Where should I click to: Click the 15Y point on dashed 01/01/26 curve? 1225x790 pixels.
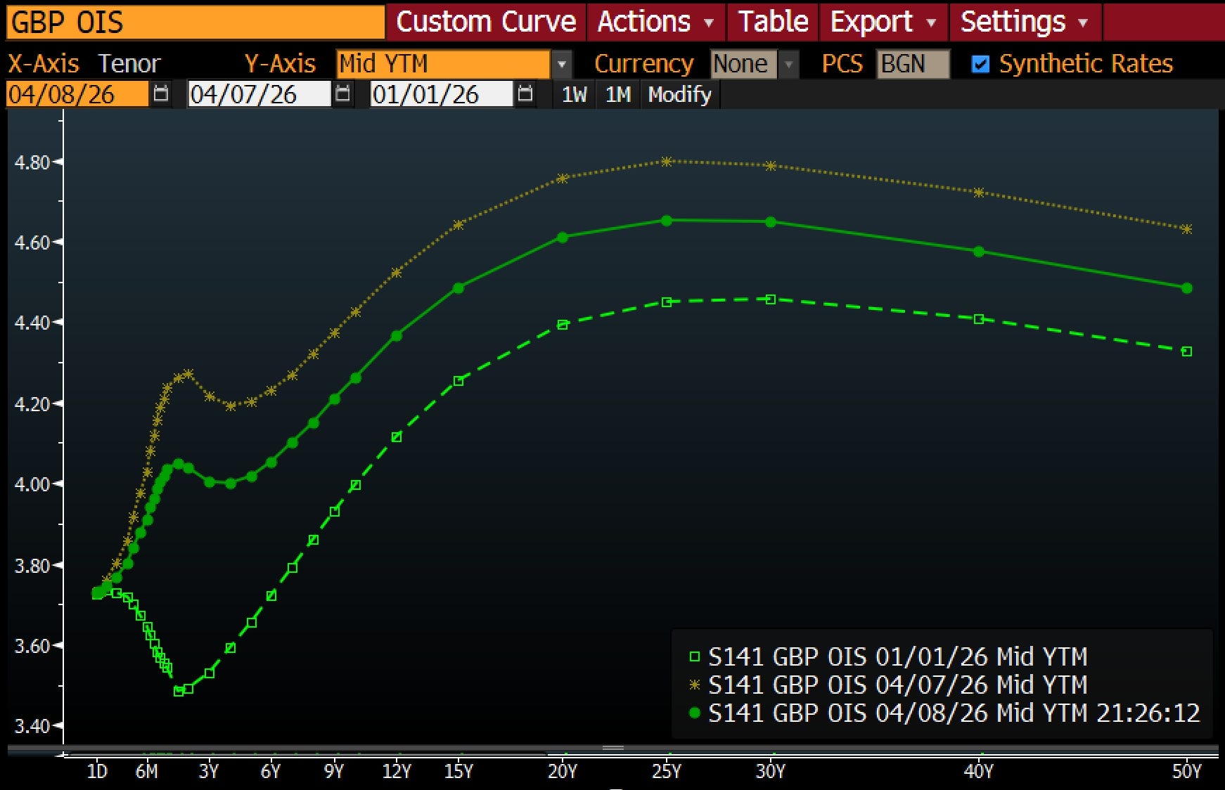458,381
